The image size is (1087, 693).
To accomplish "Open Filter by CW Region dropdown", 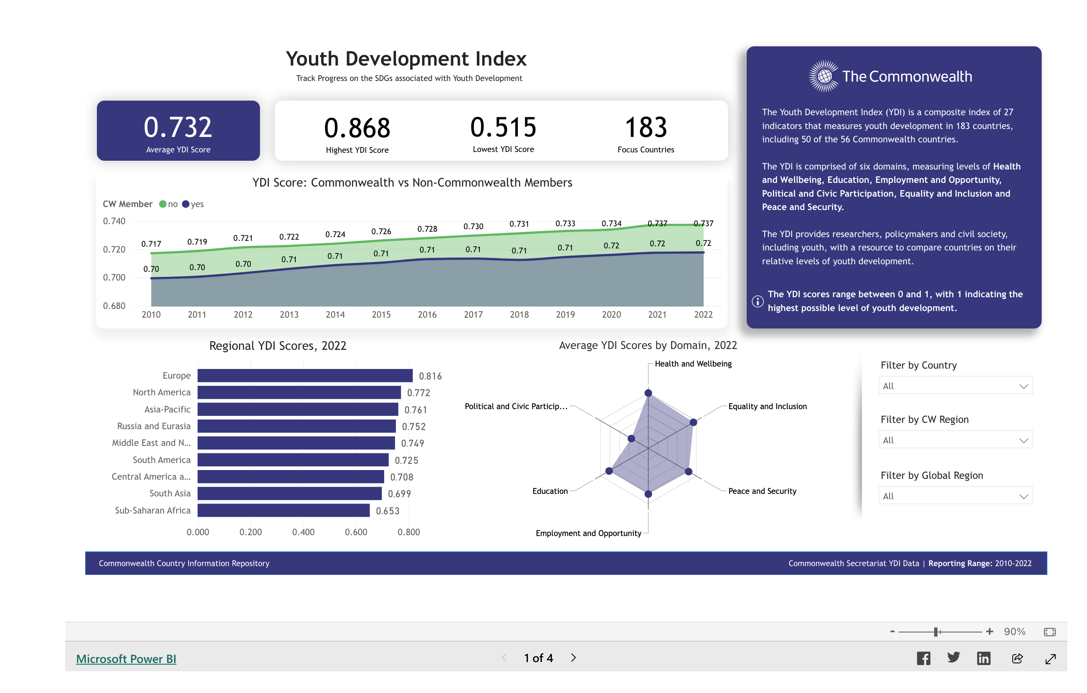I will tap(955, 440).
